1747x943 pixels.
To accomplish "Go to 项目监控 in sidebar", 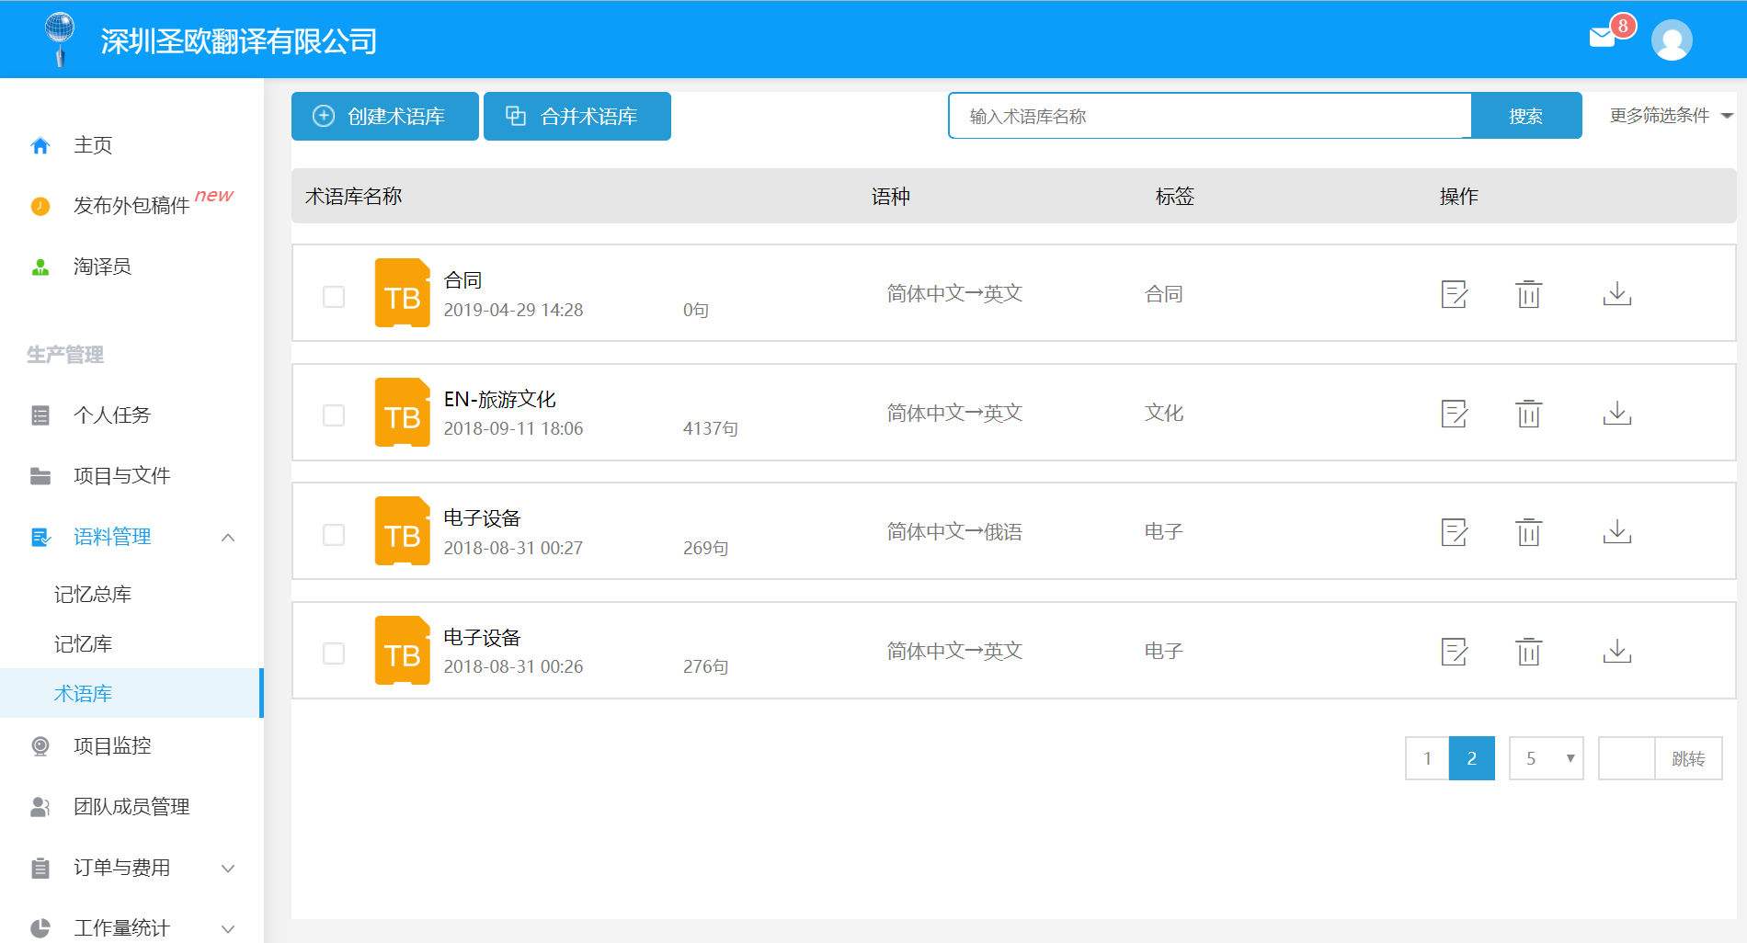I will point(112,746).
